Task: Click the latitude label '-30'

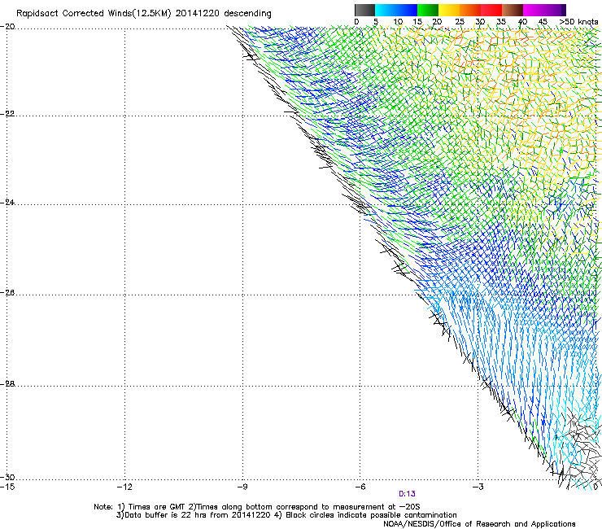Action: [7, 477]
